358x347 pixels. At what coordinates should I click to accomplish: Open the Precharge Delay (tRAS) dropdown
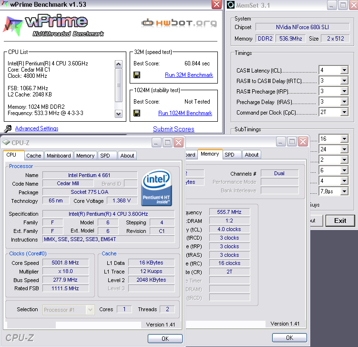[344, 102]
